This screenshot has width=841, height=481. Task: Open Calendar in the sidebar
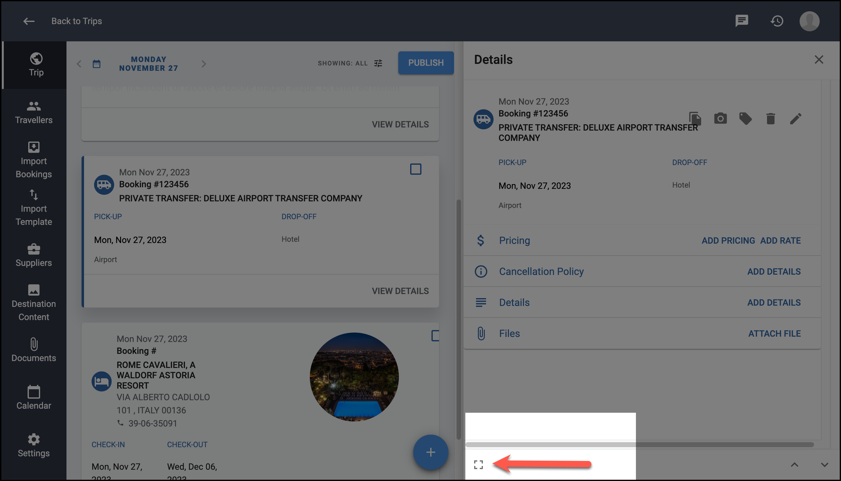34,398
